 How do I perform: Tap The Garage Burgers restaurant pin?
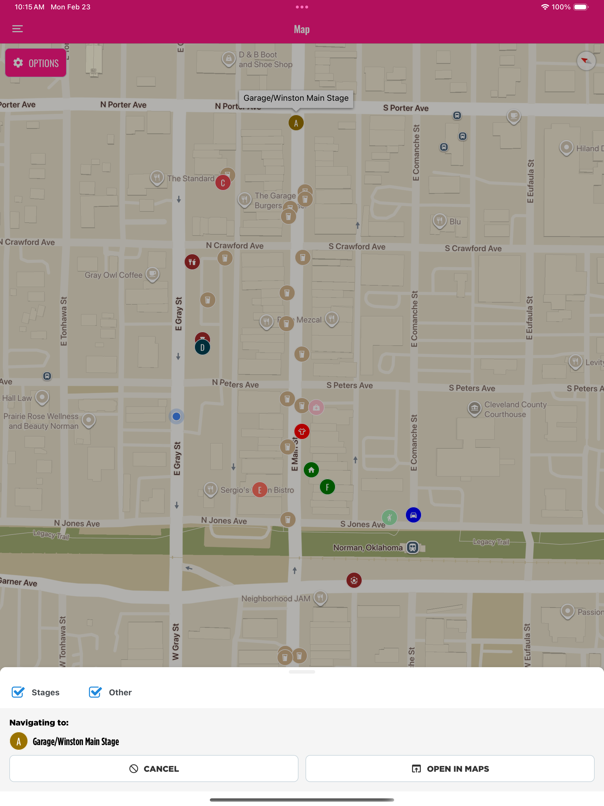coord(244,200)
